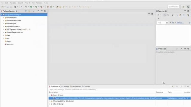The image size is (191, 107).
Task: Focus the Quick Access search field
Action: [x=173, y=7]
